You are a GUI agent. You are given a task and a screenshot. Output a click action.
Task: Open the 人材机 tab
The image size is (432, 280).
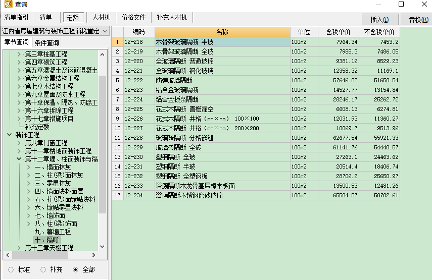101,17
